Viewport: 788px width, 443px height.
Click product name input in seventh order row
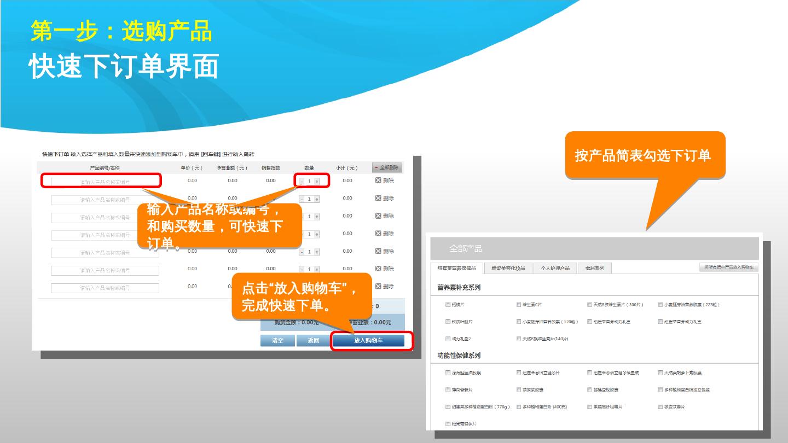click(x=105, y=288)
